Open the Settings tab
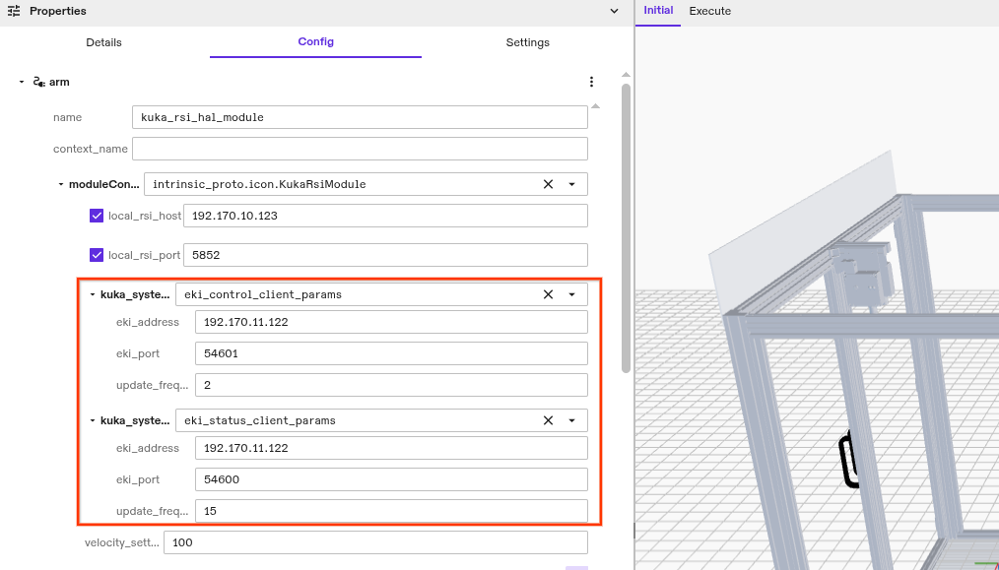Viewport: 999px width, 570px height. pyautogui.click(x=527, y=42)
